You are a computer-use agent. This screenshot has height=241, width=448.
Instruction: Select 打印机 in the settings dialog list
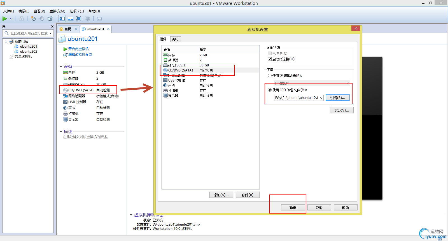click(x=211, y=91)
